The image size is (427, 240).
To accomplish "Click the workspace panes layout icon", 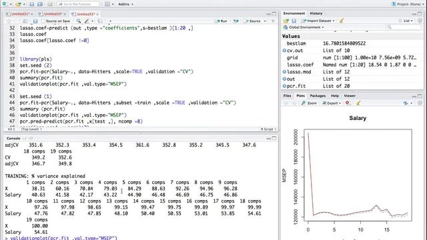I will pos(107,4).
